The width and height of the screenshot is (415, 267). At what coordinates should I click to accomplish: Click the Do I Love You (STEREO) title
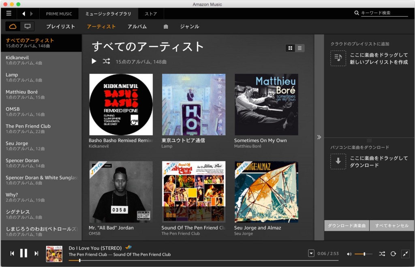(x=95, y=248)
